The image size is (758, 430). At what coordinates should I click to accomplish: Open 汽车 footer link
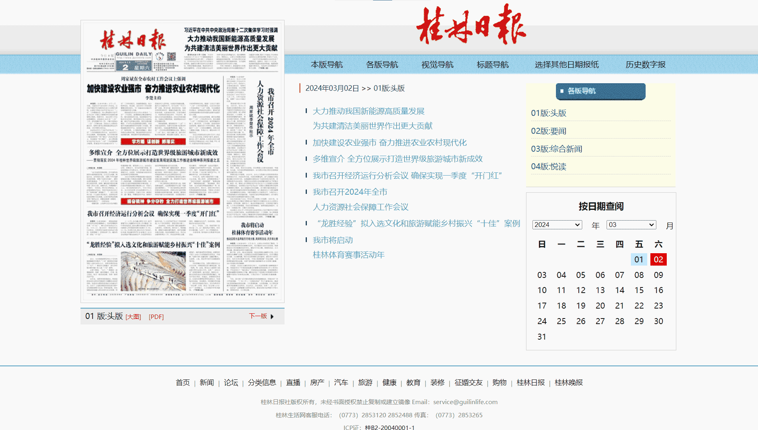(x=341, y=383)
